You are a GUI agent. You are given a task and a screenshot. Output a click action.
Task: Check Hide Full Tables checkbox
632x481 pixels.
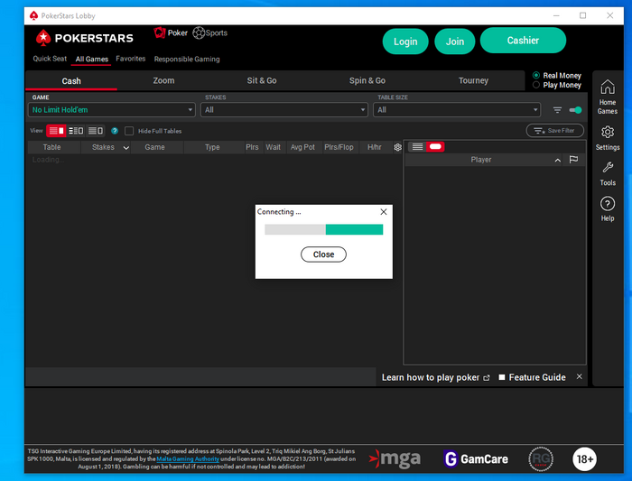coord(129,131)
